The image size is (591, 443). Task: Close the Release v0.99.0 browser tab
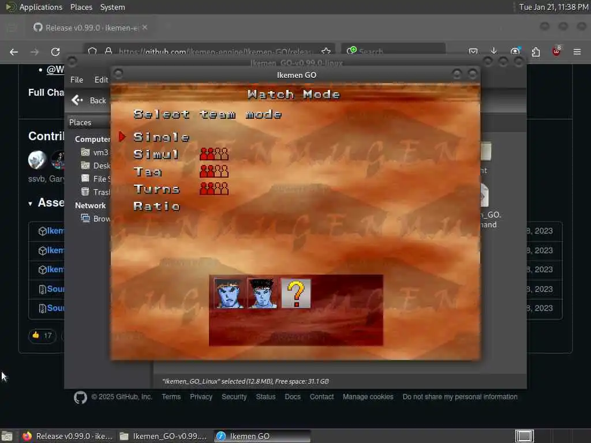[145, 28]
